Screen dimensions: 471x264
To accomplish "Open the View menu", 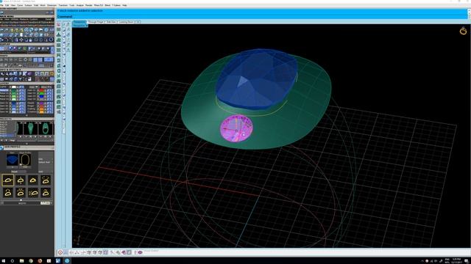I will click(13, 5).
